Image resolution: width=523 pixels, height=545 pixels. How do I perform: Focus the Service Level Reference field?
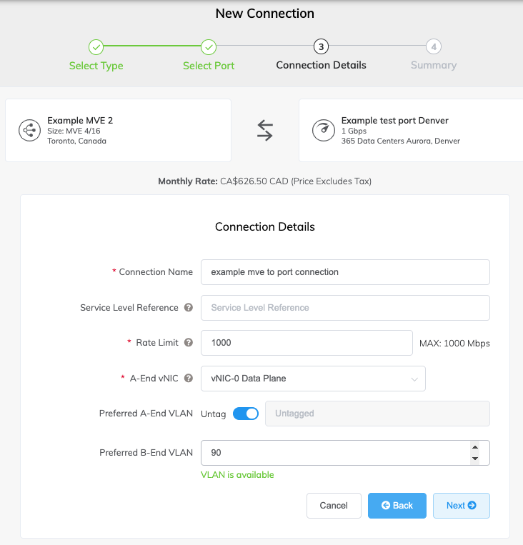[x=345, y=308]
